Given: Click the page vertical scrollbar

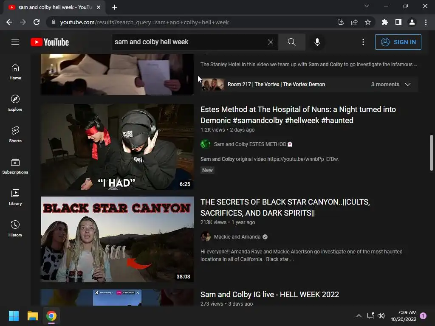Looking at the screenshot, I should coord(432,153).
